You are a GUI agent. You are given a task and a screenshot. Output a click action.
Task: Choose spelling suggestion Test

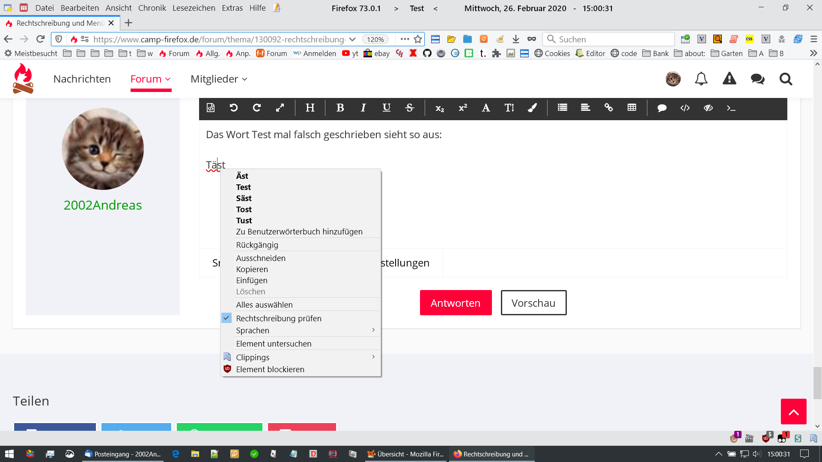[x=243, y=187]
